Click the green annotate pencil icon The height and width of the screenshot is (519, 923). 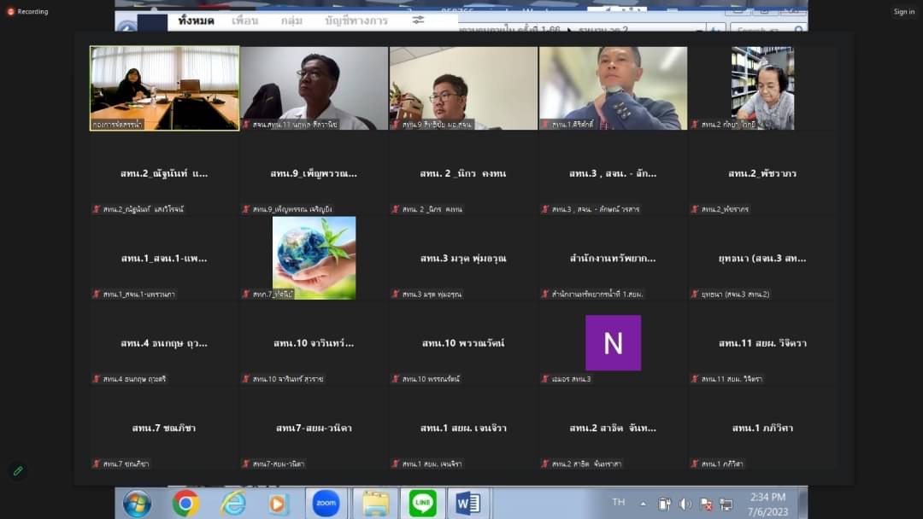(x=18, y=471)
